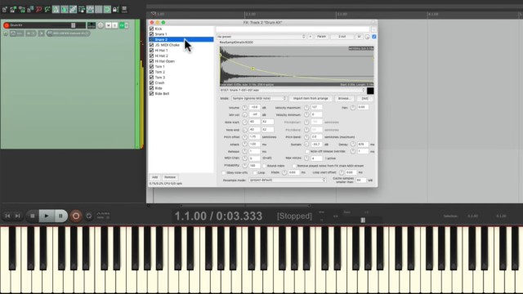Screen dimensions: 523x294
Task: Click the transport Record button
Action: point(76,216)
